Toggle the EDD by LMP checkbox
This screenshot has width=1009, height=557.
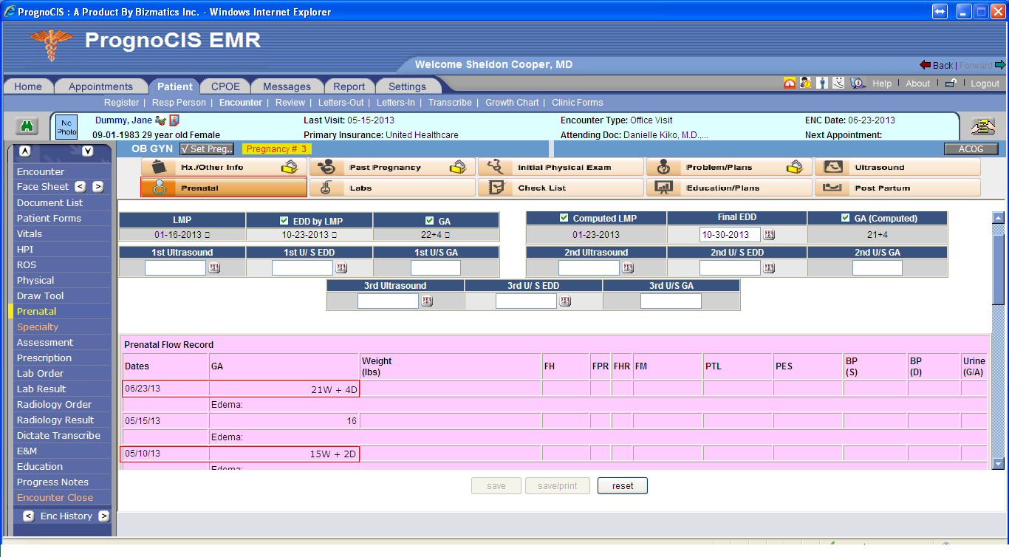tap(284, 220)
